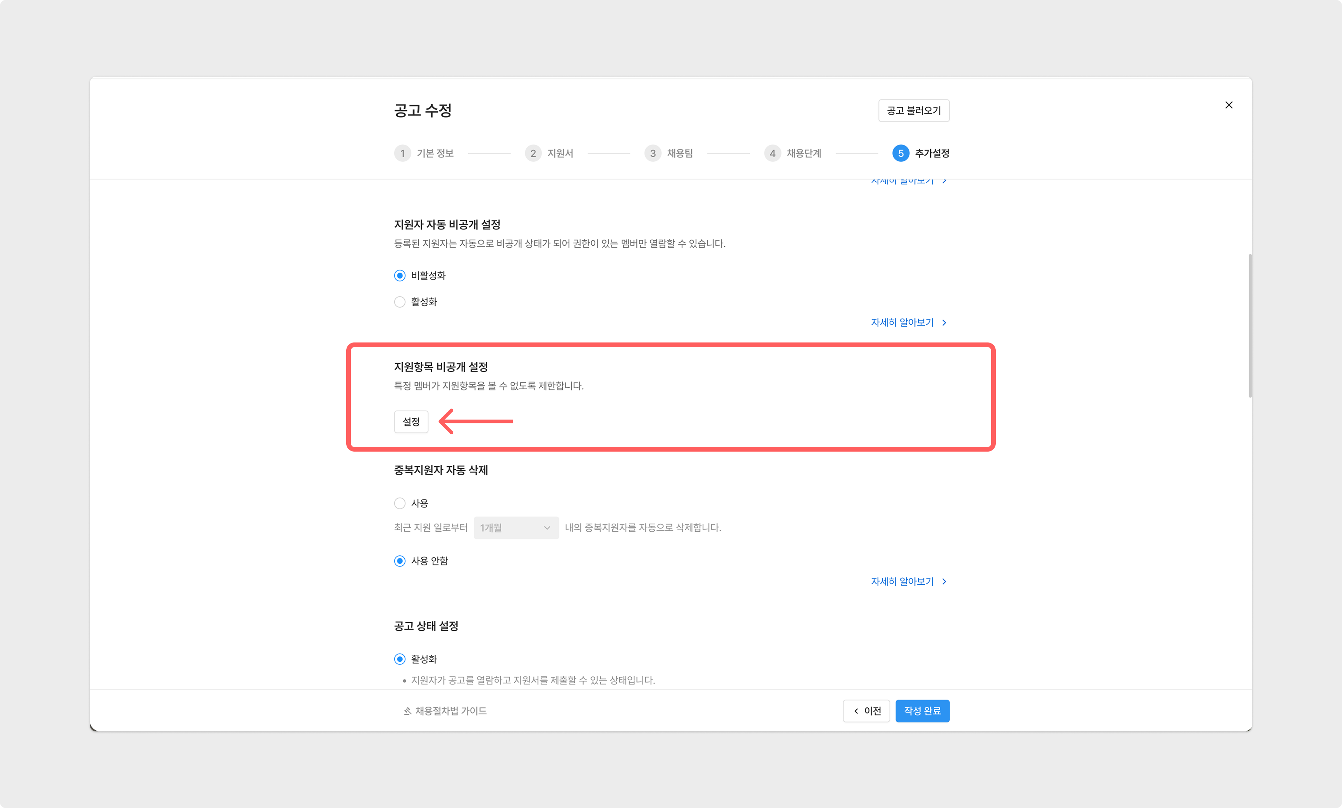Click the 이전 back button

866,711
